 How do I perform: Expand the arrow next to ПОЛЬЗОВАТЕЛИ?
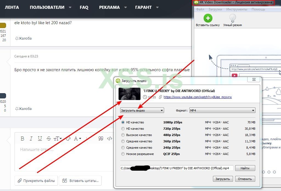pyautogui.click(x=70, y=7)
